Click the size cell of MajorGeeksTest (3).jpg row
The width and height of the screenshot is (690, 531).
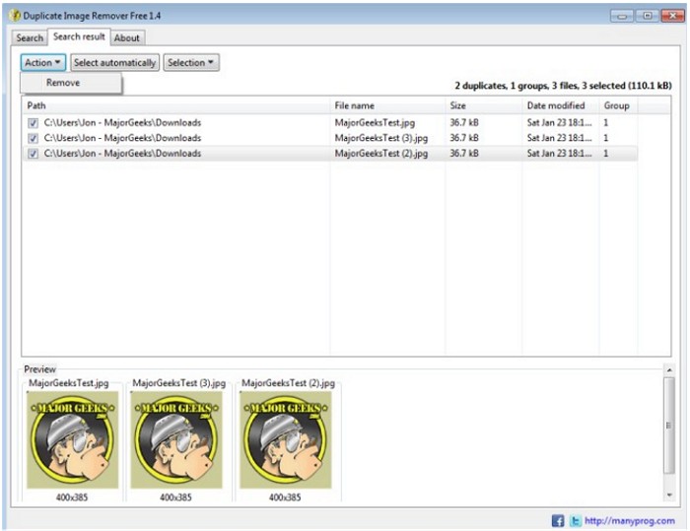(464, 138)
